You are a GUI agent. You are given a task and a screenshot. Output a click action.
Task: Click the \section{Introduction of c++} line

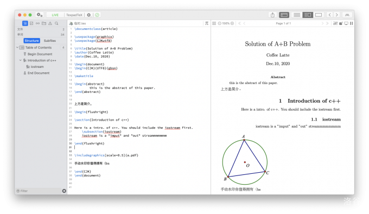(101, 120)
